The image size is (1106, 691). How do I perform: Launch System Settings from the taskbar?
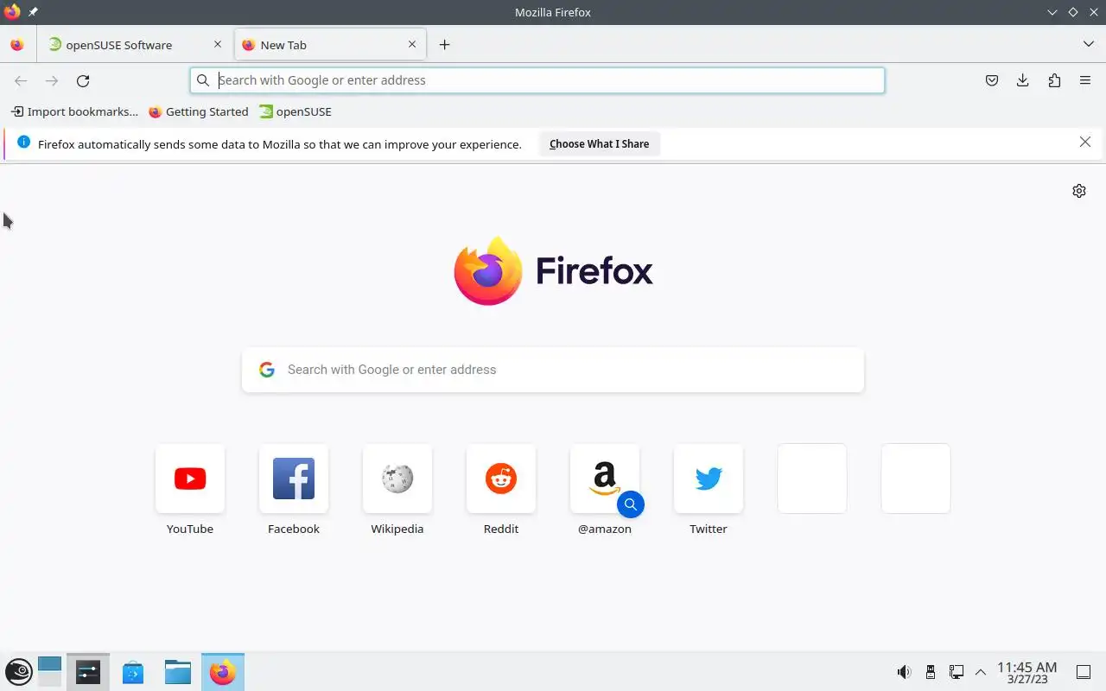click(x=88, y=672)
